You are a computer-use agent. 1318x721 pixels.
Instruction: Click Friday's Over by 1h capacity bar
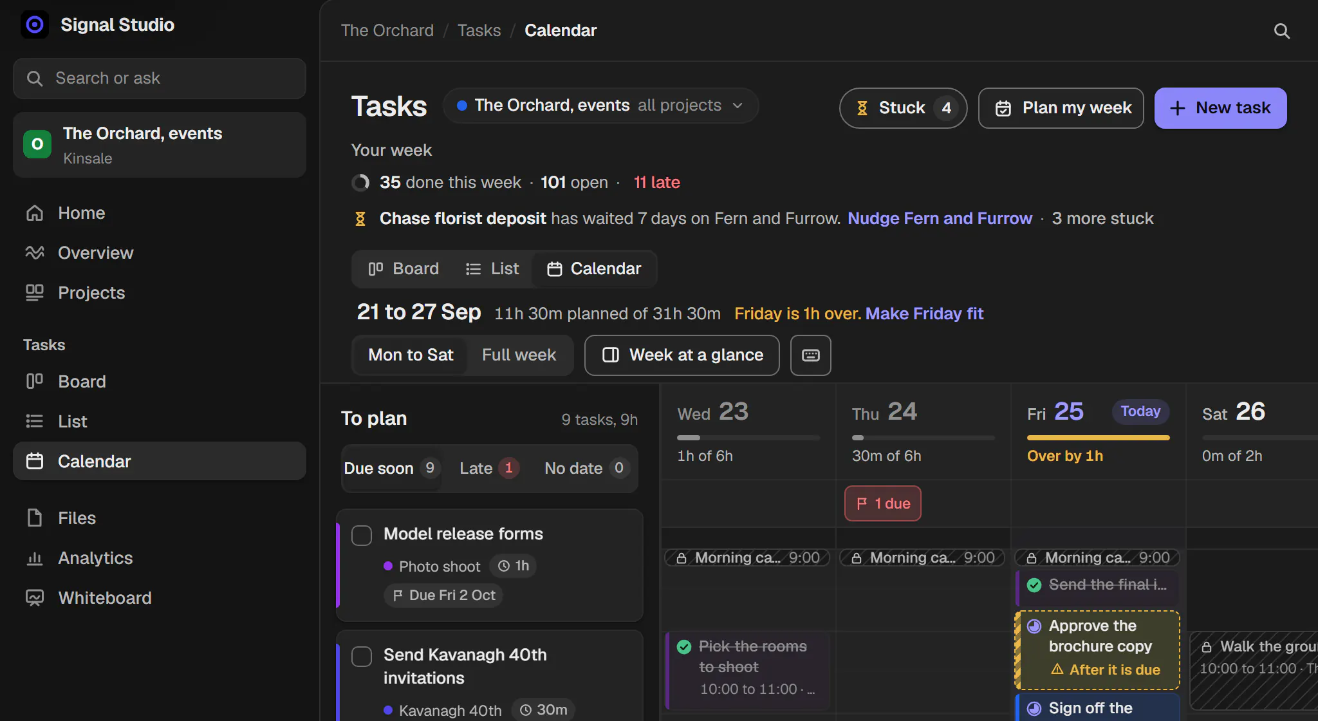click(1098, 438)
